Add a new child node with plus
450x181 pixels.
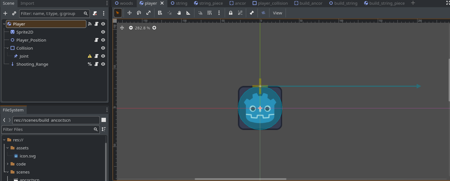(x=5, y=13)
